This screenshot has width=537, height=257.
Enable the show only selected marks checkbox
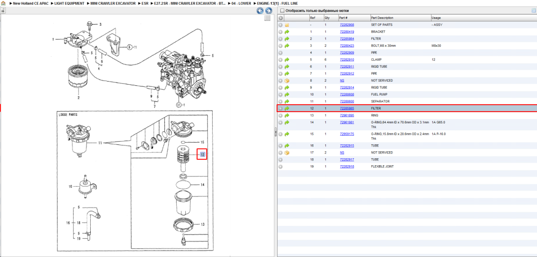[x=282, y=11]
